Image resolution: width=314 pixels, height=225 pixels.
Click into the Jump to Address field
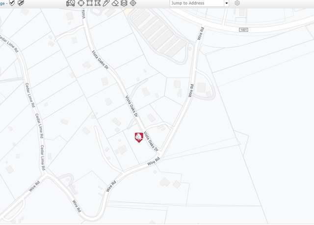point(197,3)
